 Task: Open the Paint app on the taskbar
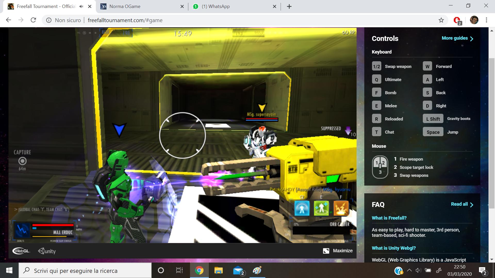(257, 271)
